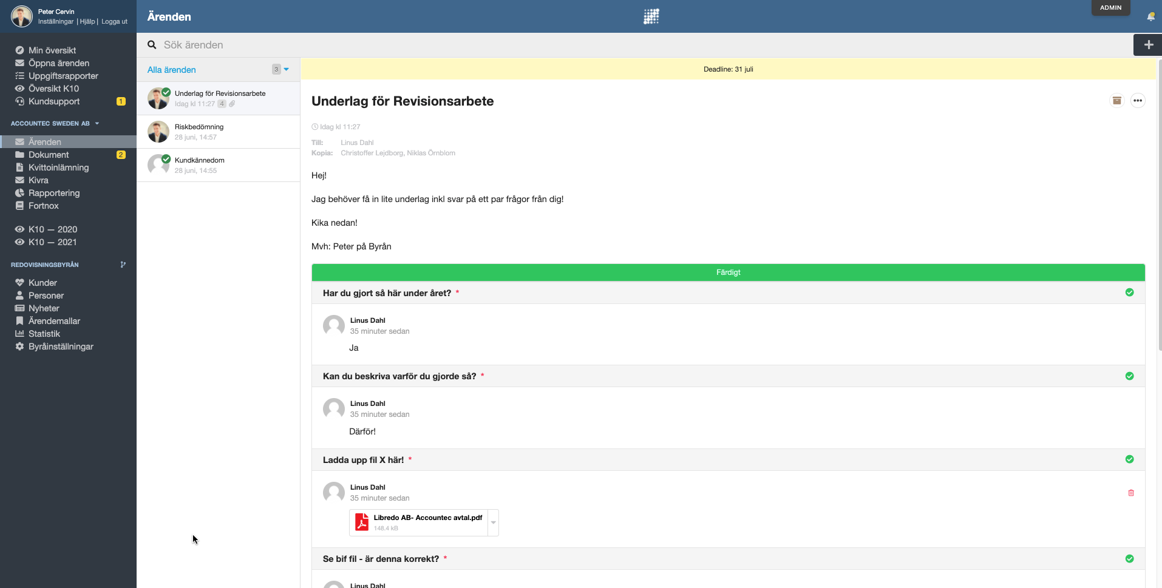Viewport: 1162px width, 588px height.
Task: Open Byråinställningar gear item
Action: [x=61, y=346]
